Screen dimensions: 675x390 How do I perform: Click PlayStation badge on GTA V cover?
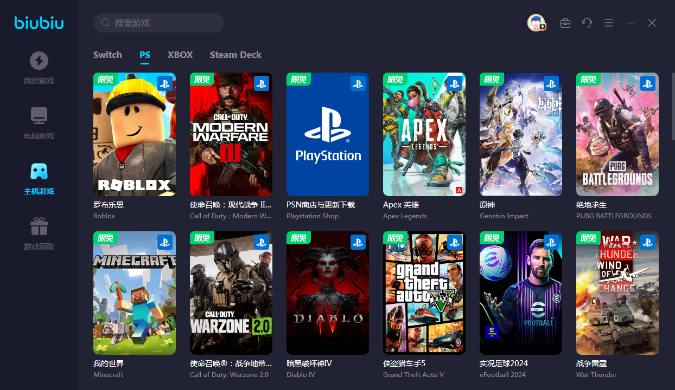point(455,242)
